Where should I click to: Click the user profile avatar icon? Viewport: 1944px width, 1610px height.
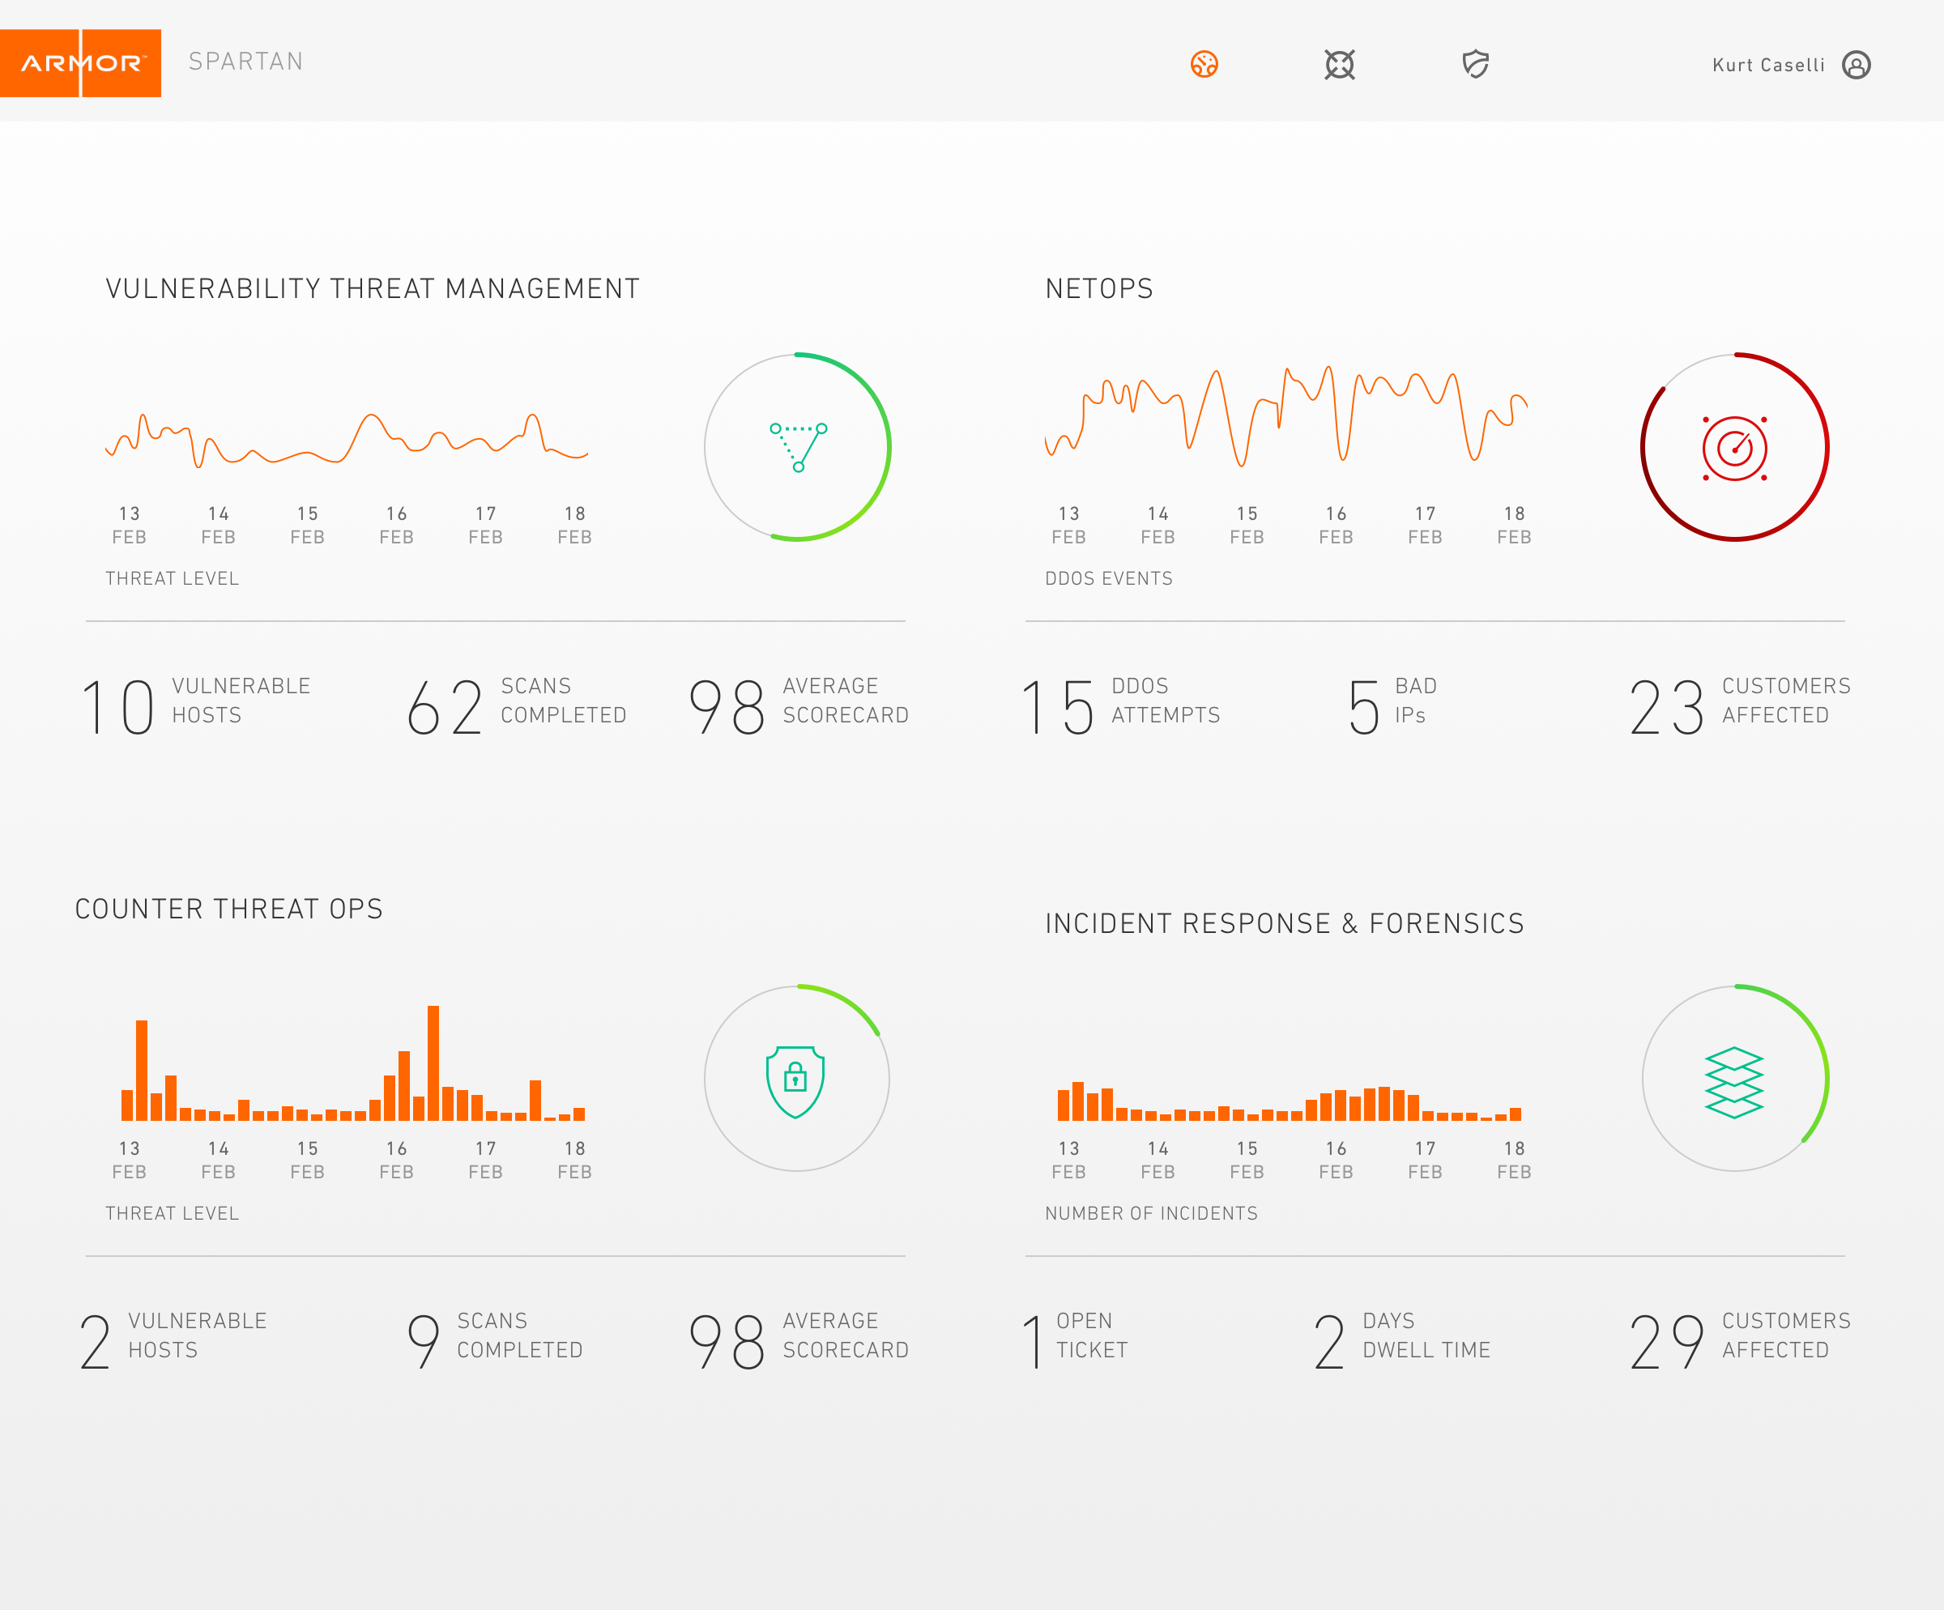pyautogui.click(x=1855, y=65)
